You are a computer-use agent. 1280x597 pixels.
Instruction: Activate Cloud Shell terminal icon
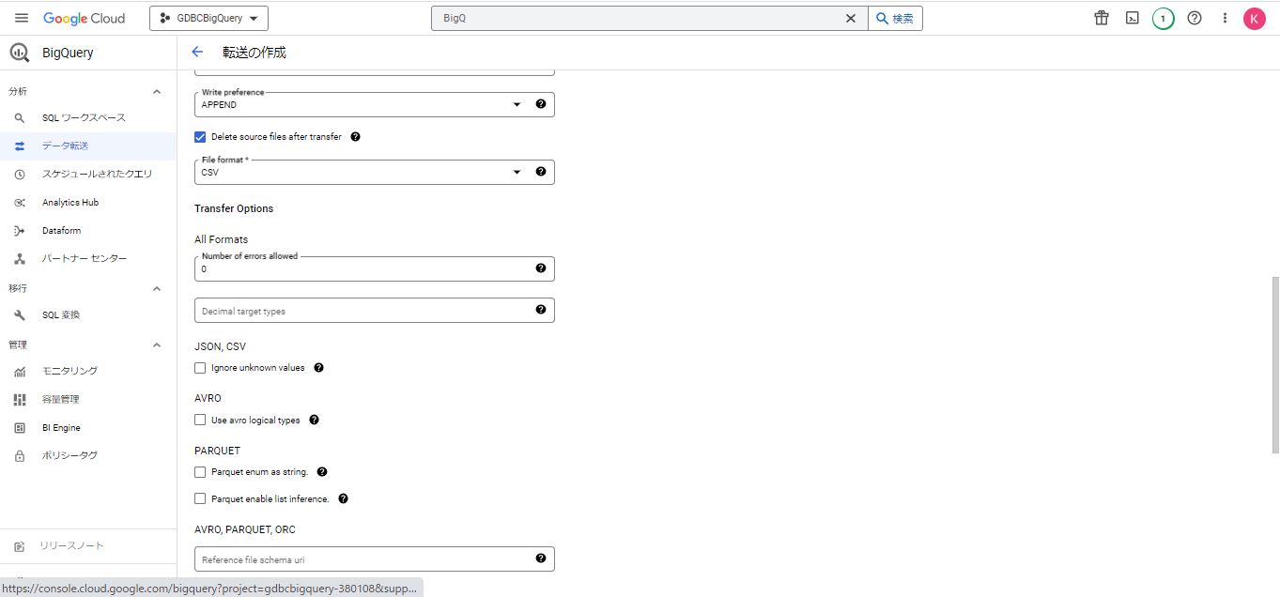coord(1133,18)
